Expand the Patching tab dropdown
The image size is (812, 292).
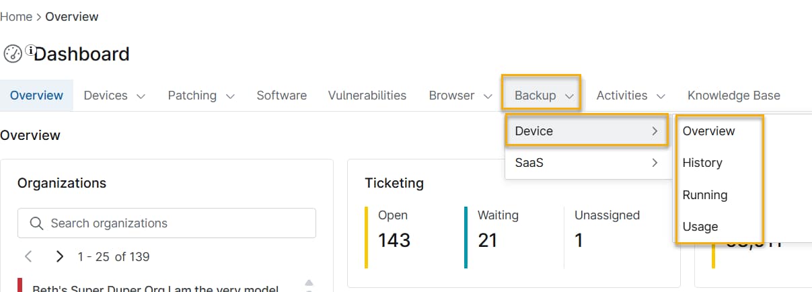tap(201, 96)
